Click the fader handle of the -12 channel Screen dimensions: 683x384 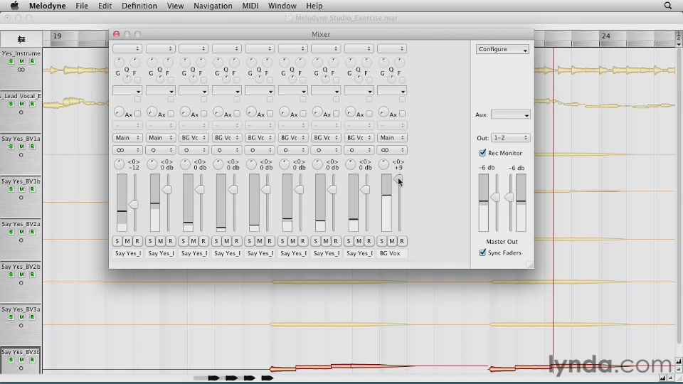[x=133, y=204]
